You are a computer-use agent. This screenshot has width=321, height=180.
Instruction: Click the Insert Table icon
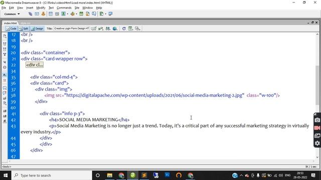(51, 14)
